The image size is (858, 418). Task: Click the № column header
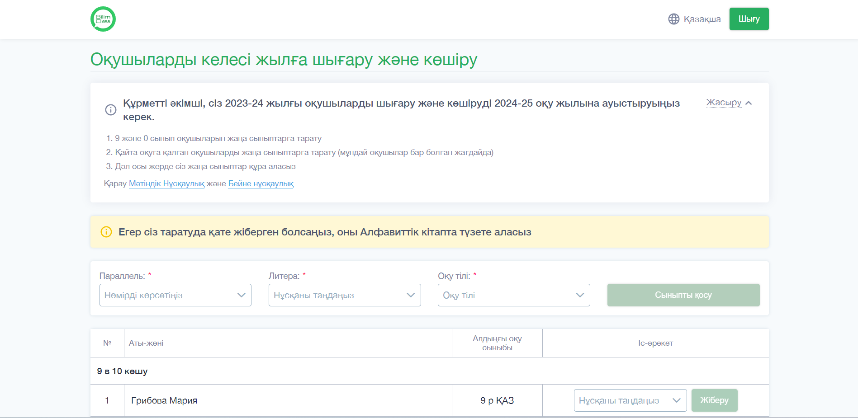pos(107,343)
